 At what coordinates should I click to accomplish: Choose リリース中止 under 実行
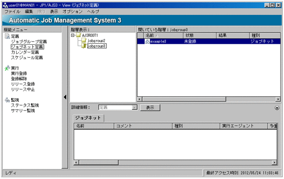[23, 89]
